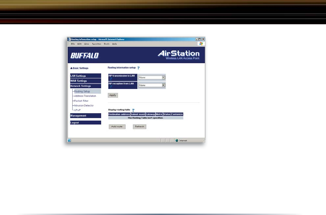Click the Internet zone globe icon in status bar
This screenshot has height=215, width=326.
click(x=177, y=140)
